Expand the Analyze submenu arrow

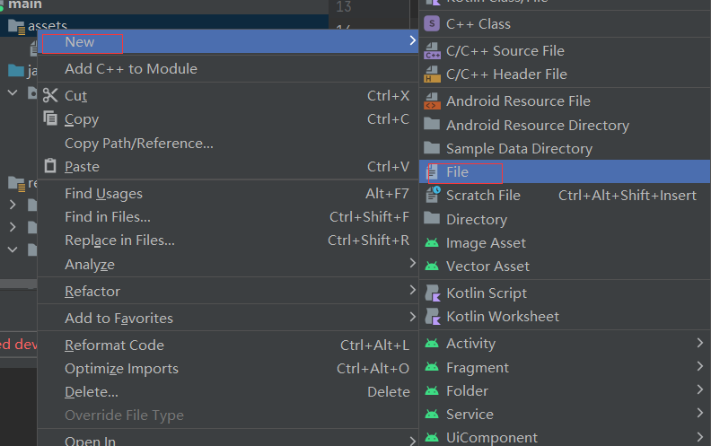click(x=412, y=264)
